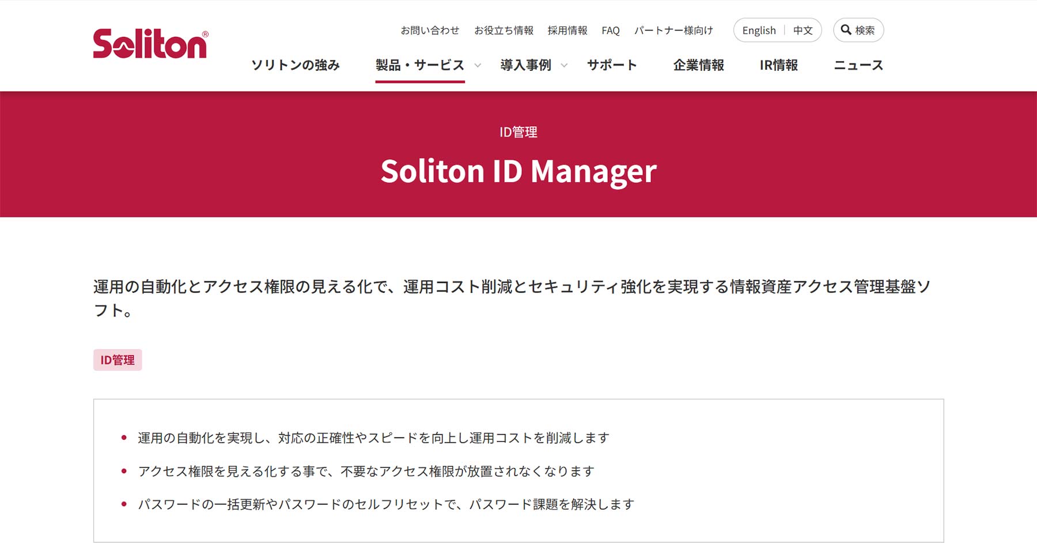Open the 導入事例 menu
1037x543 pixels.
(526, 65)
